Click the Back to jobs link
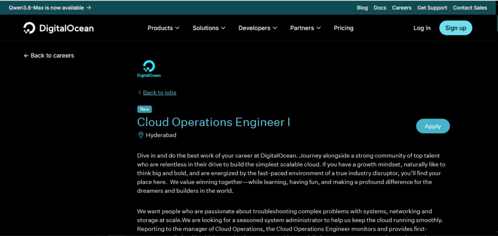 tap(160, 93)
